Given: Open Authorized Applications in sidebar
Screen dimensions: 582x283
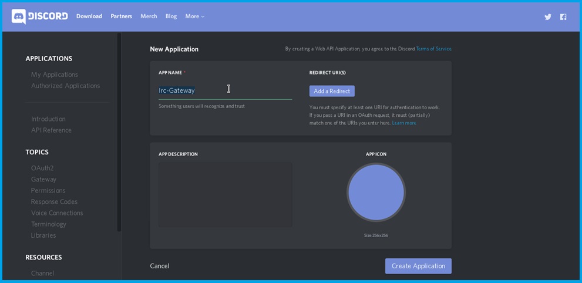Looking at the screenshot, I should point(65,86).
